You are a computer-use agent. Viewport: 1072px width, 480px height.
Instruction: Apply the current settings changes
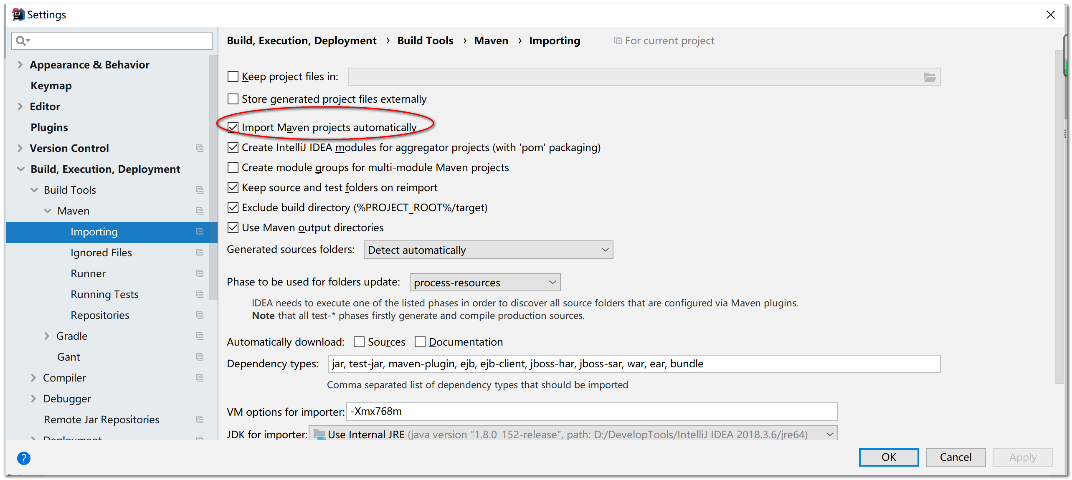click(x=1022, y=457)
